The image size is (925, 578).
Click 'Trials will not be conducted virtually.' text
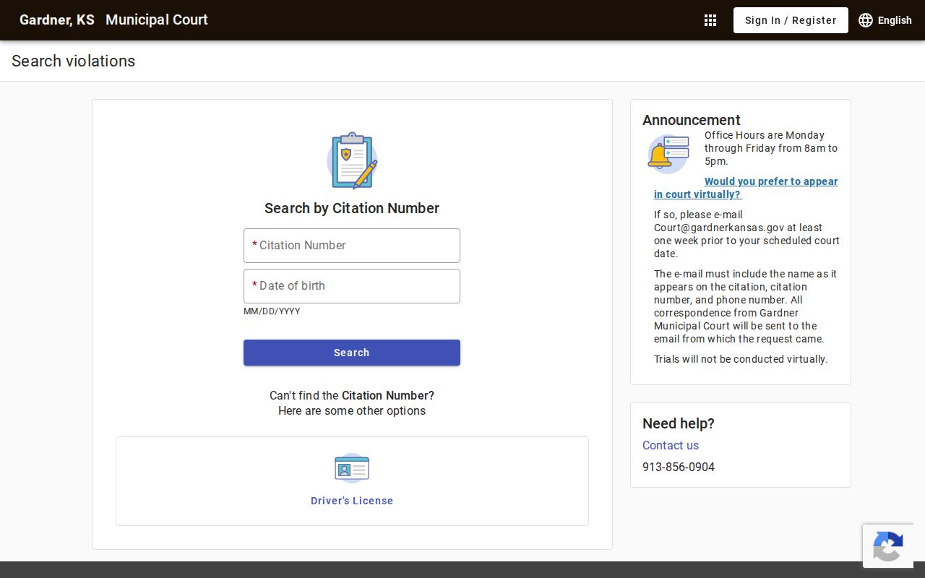tap(741, 359)
